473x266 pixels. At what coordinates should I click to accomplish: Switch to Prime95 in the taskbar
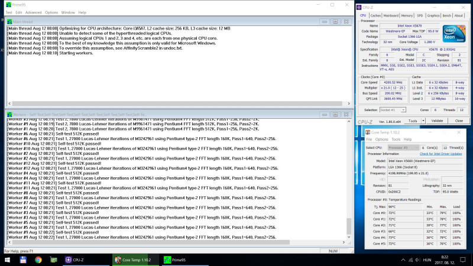[x=184, y=259]
